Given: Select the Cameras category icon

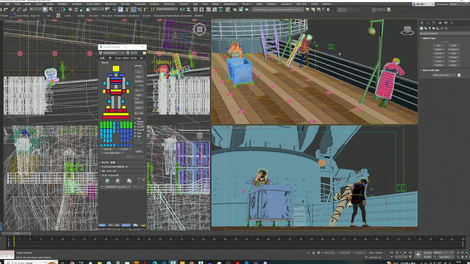Looking at the screenshot, I should coord(434,28).
